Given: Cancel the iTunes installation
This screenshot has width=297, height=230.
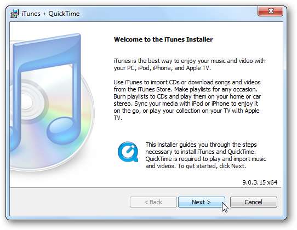Looking at the screenshot, I should (253, 202).
